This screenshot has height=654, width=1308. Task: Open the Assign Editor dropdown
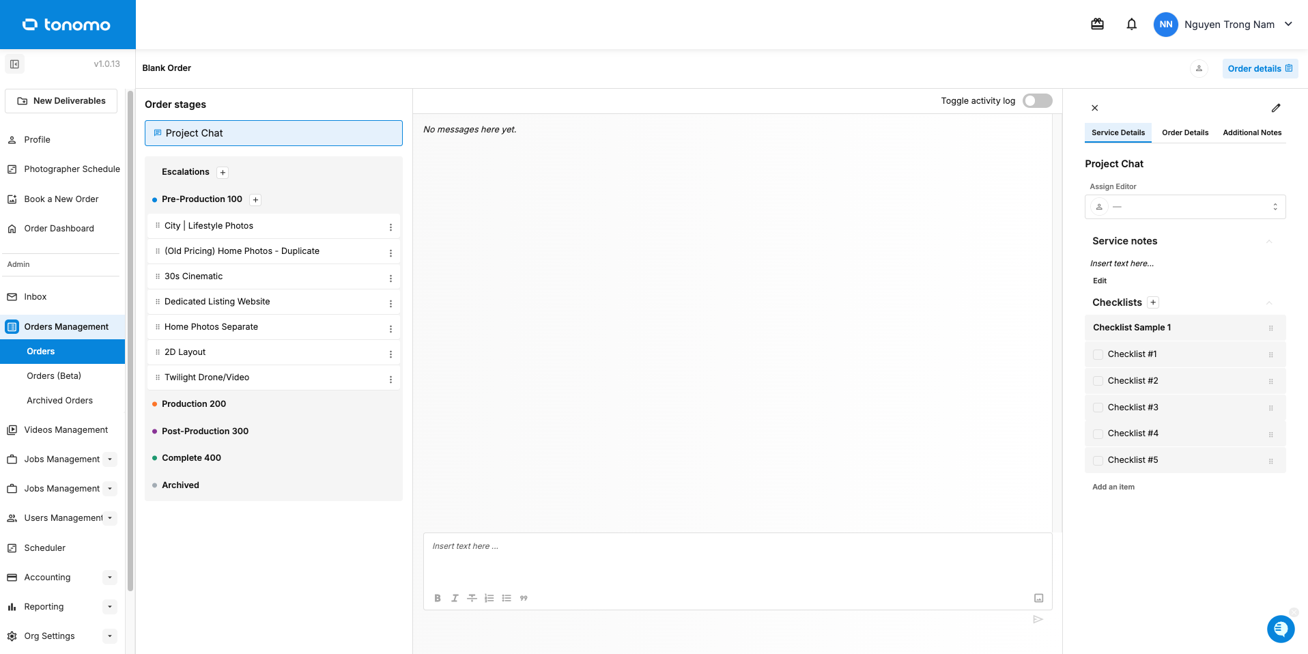[x=1185, y=207]
